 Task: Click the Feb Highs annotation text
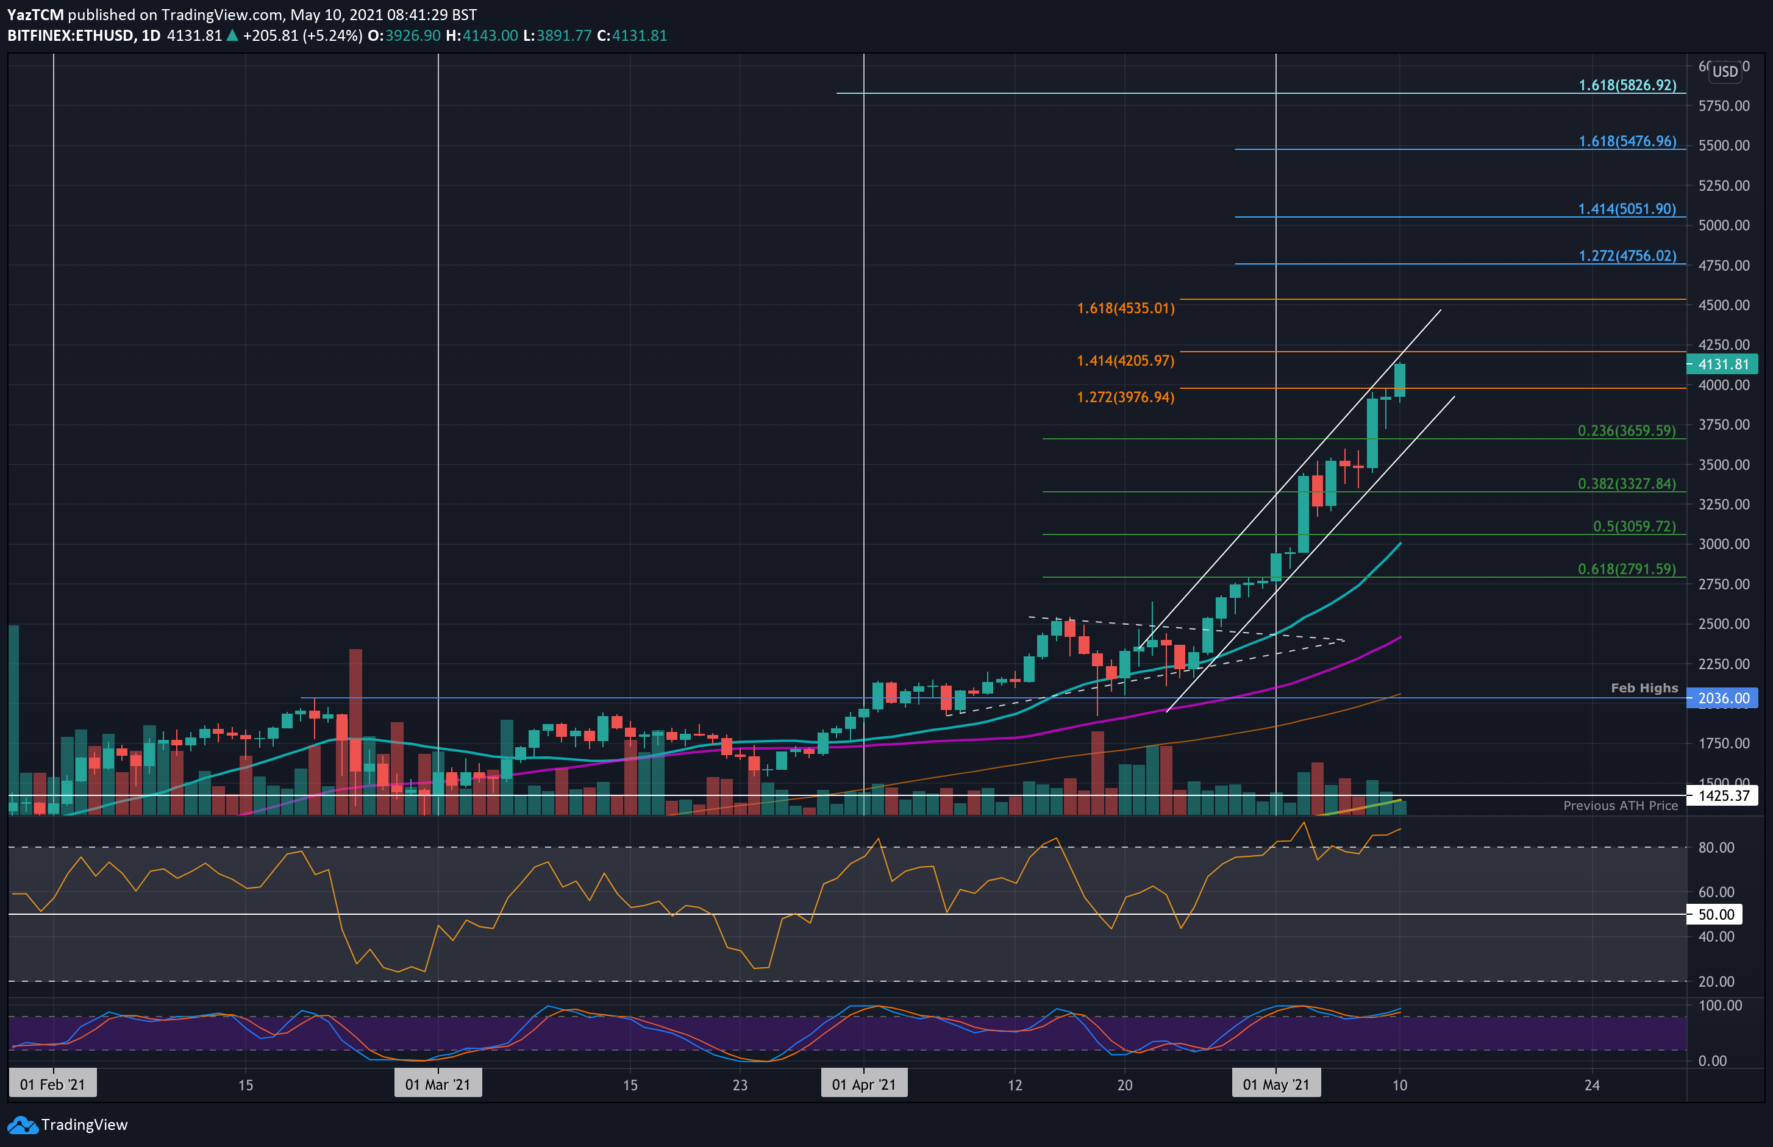tap(1644, 687)
